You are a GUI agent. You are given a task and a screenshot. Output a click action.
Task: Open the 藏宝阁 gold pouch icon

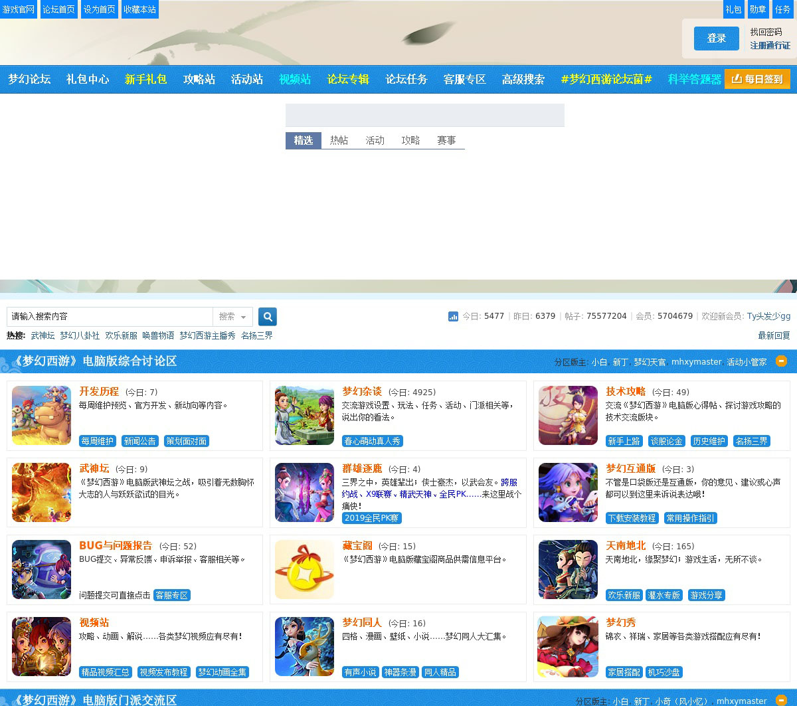(304, 569)
